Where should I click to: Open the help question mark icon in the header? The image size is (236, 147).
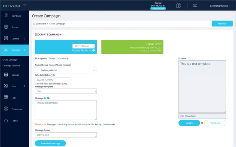179,6
